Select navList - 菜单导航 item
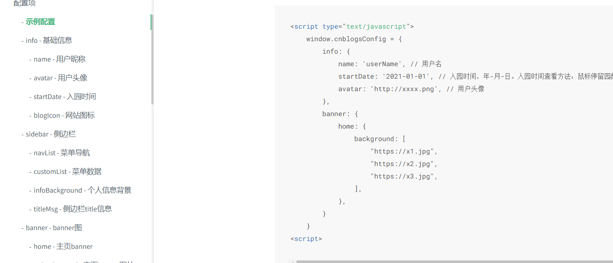Image resolution: width=613 pixels, height=263 pixels. coord(62,153)
